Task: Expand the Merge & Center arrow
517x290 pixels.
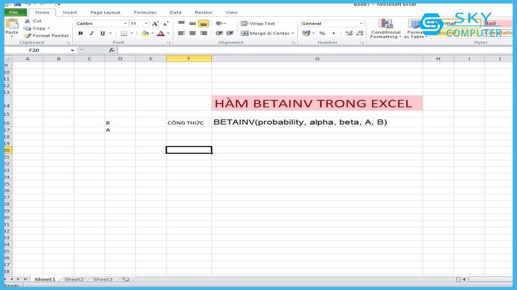Action: [293, 33]
